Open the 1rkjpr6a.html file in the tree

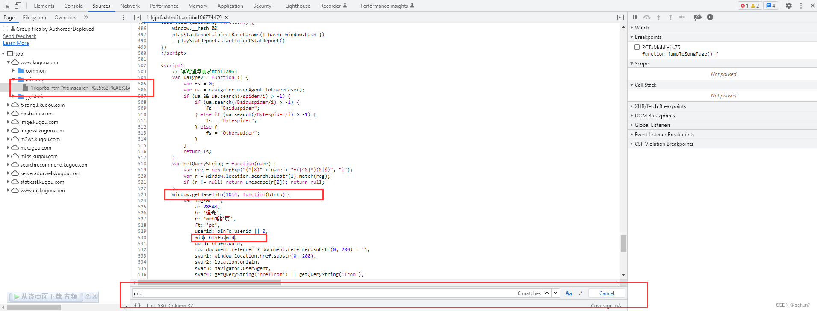(80, 88)
